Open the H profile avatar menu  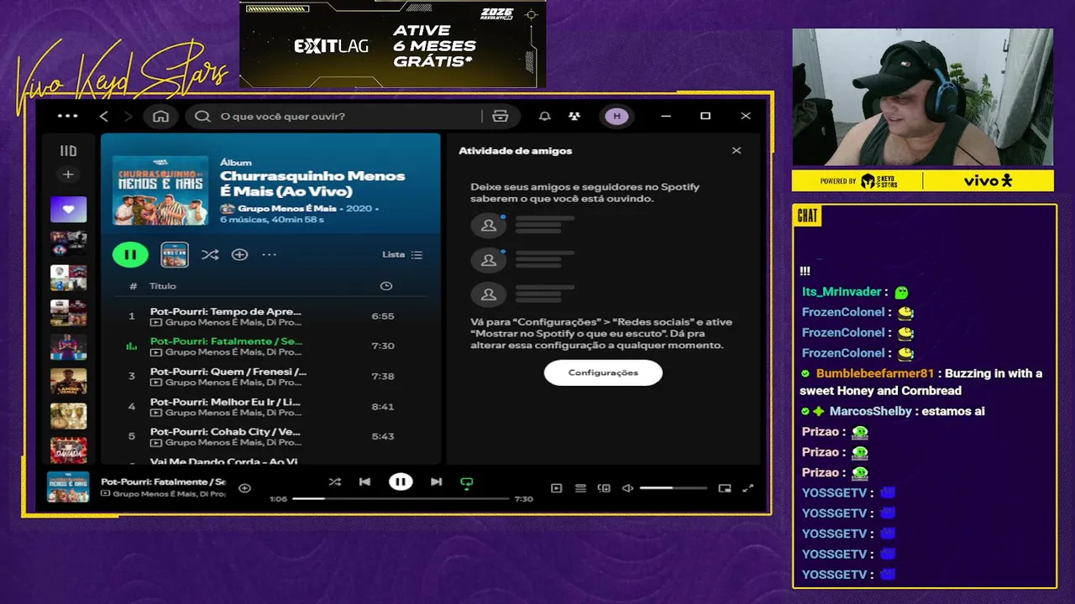(x=616, y=116)
